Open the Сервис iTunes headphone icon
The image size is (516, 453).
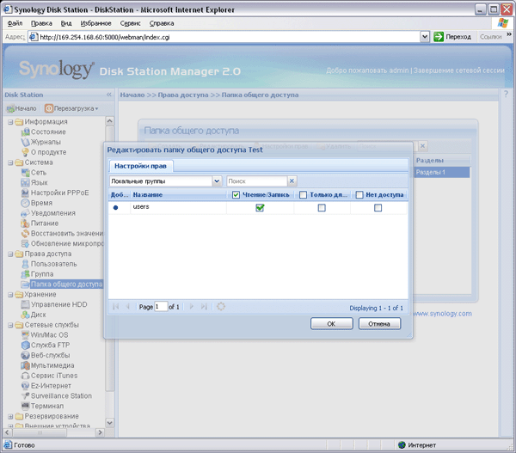coord(25,376)
